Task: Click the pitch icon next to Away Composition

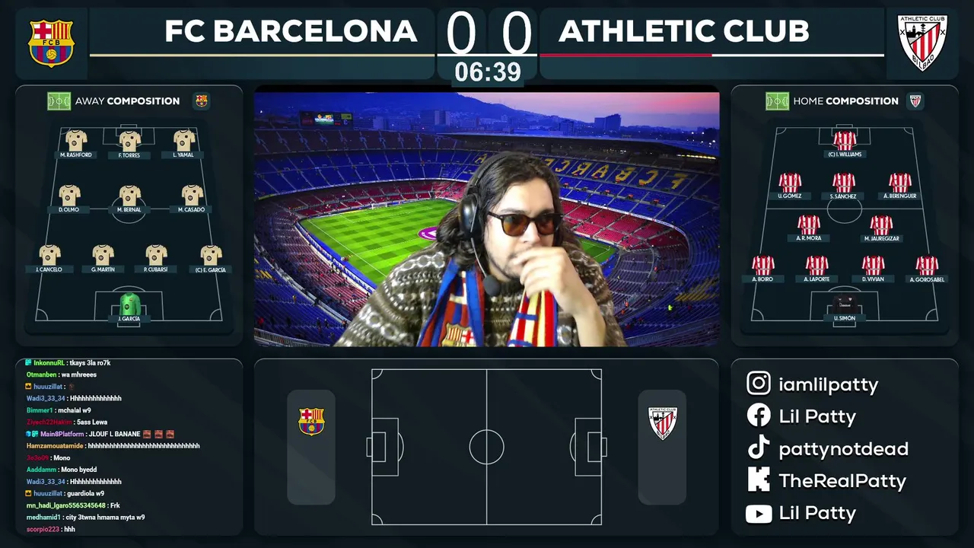Action: [59, 101]
